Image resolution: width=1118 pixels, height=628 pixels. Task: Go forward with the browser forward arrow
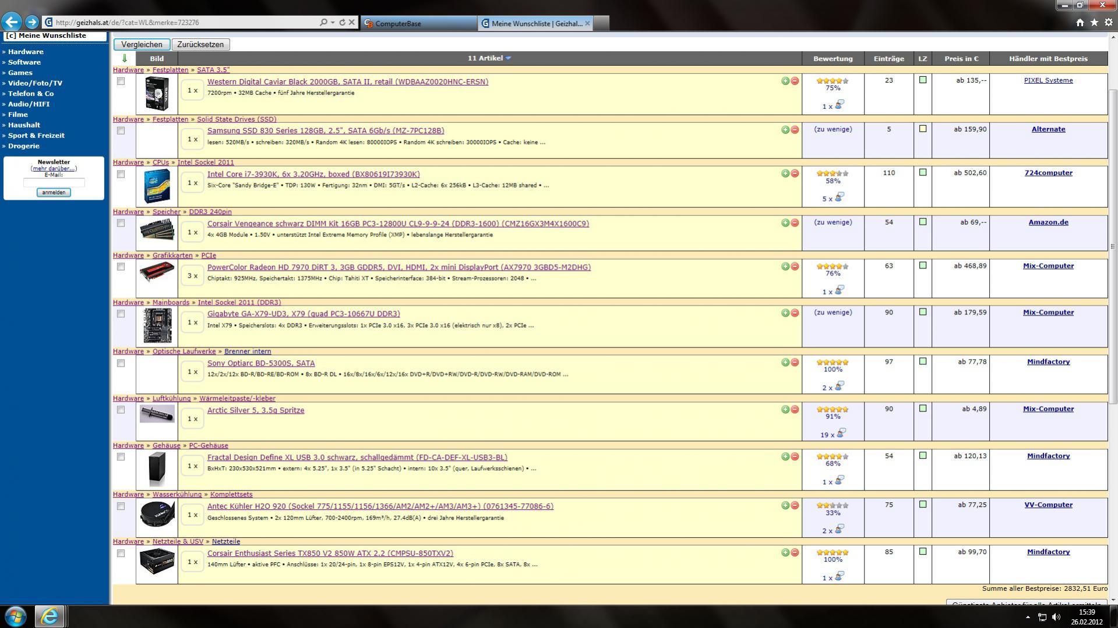pos(32,22)
